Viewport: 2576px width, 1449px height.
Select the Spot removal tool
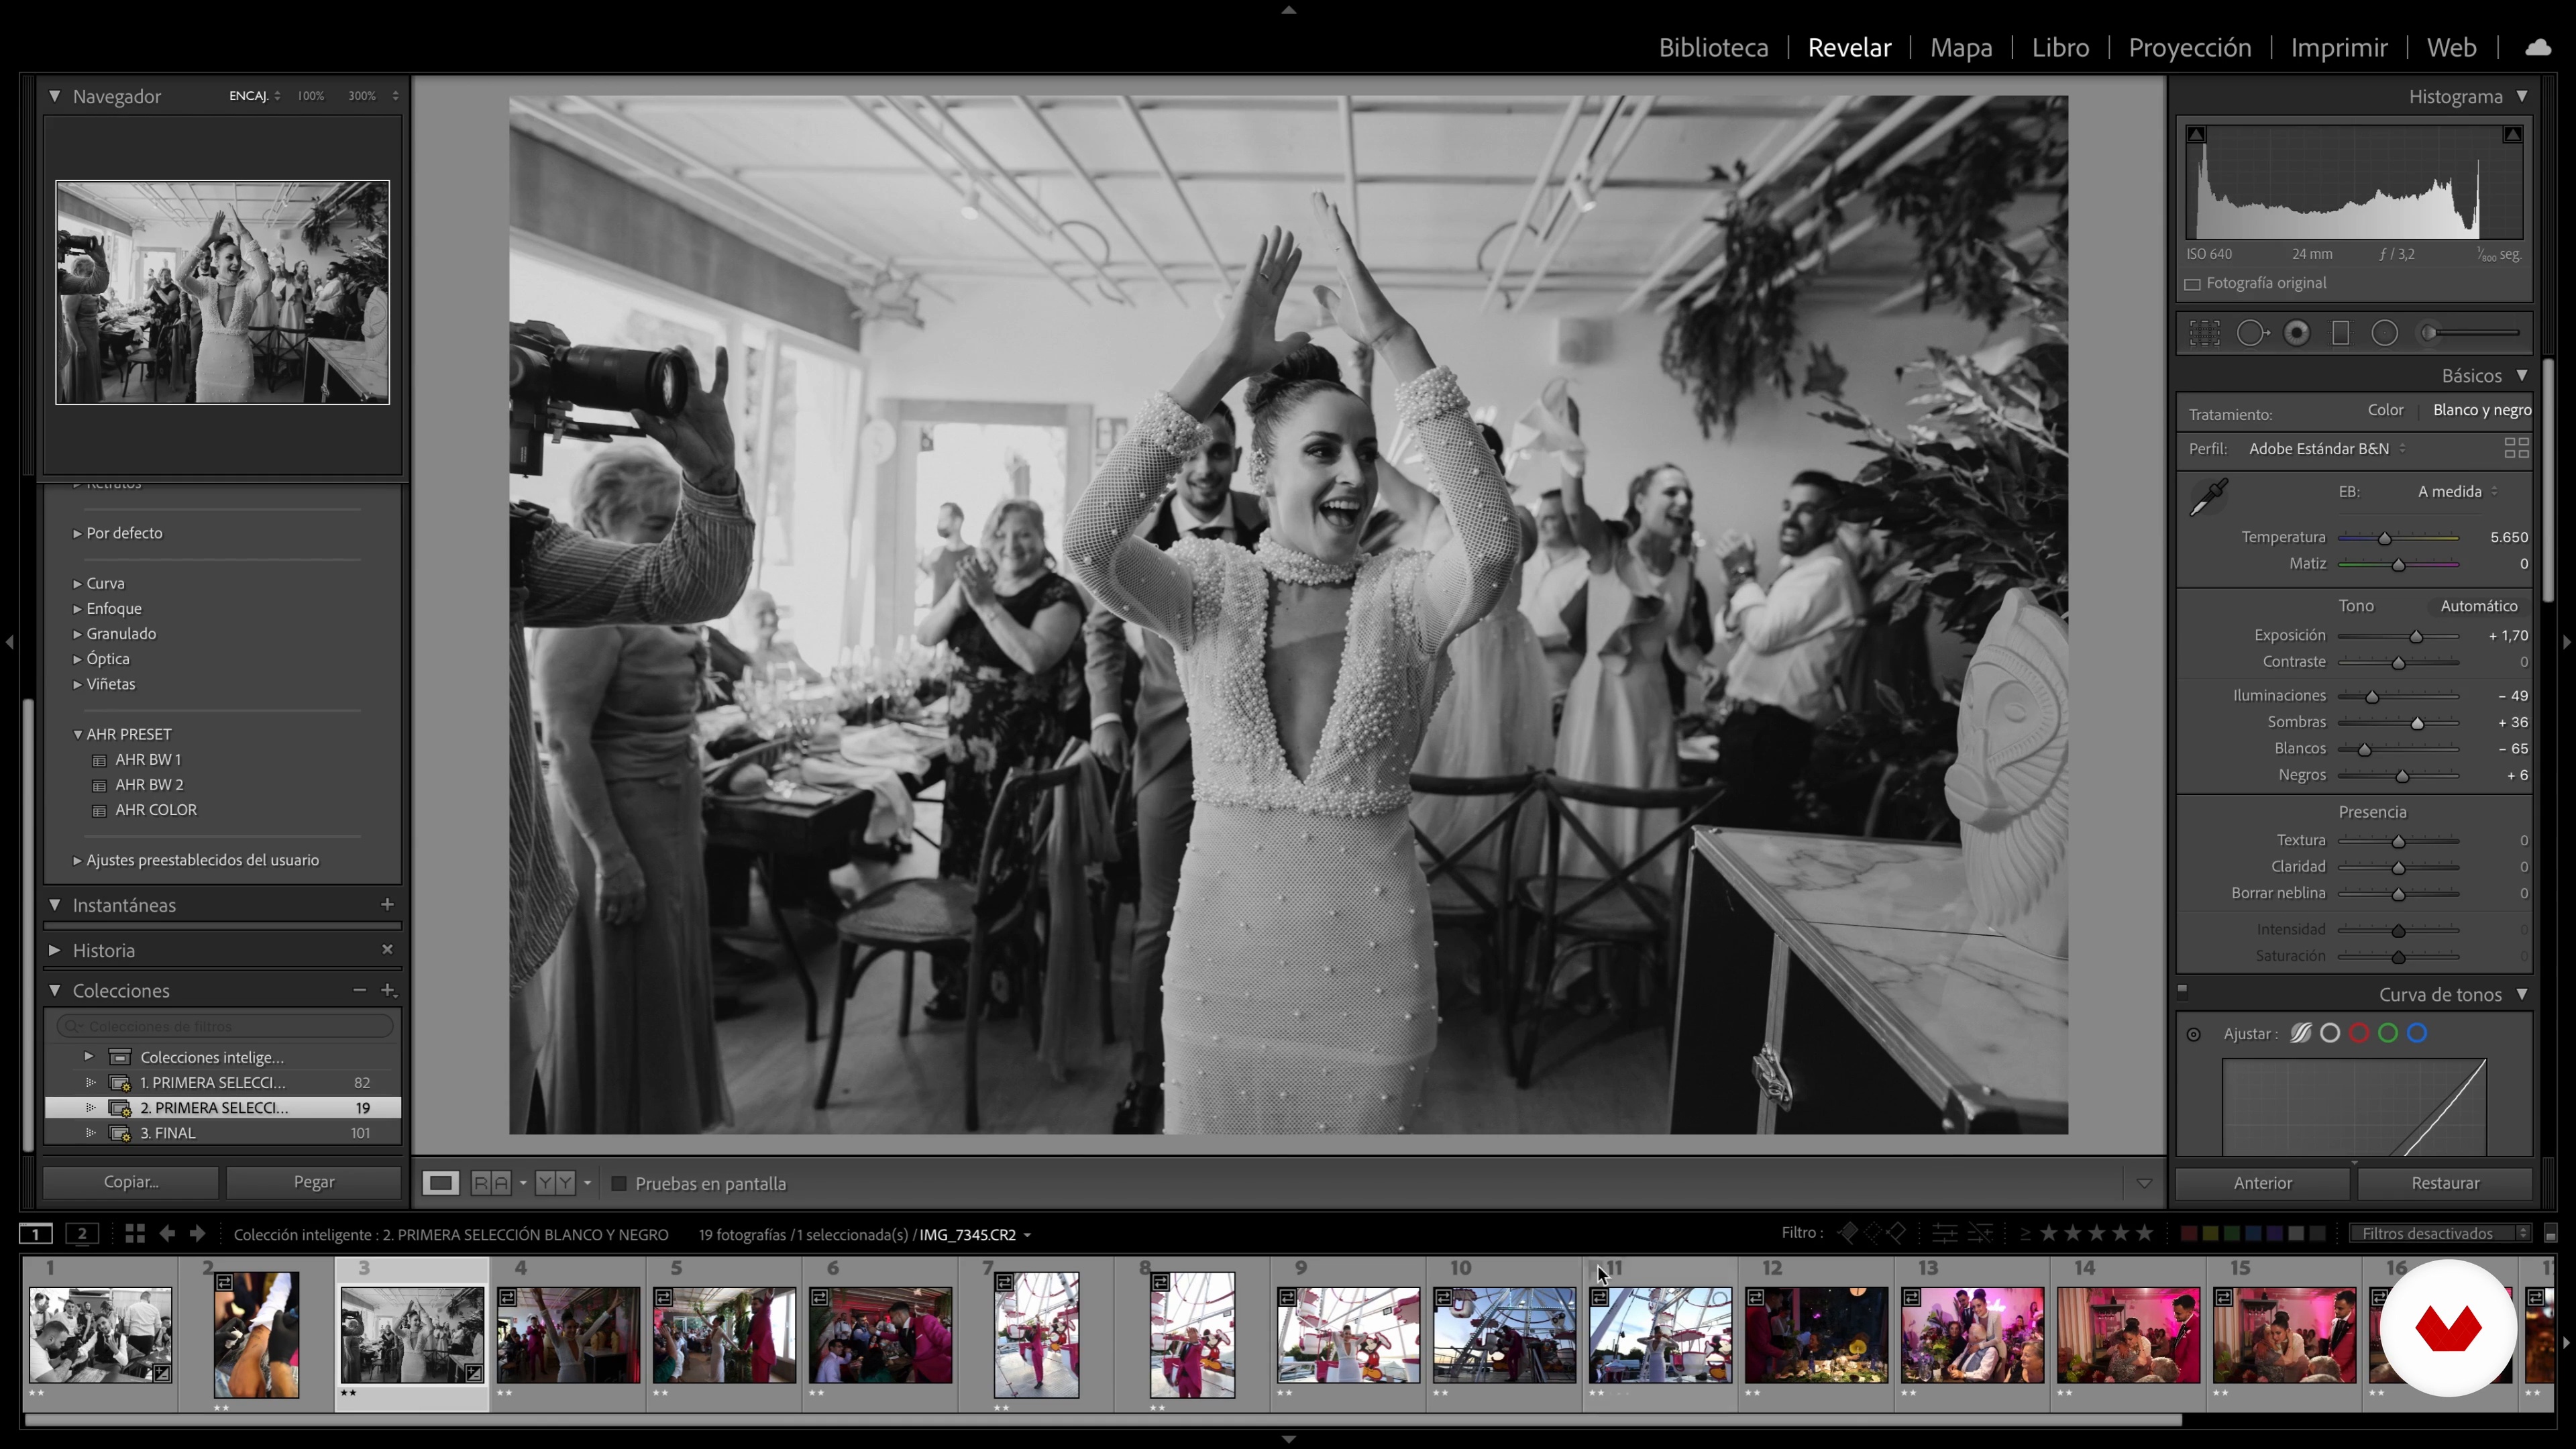pos(2252,333)
